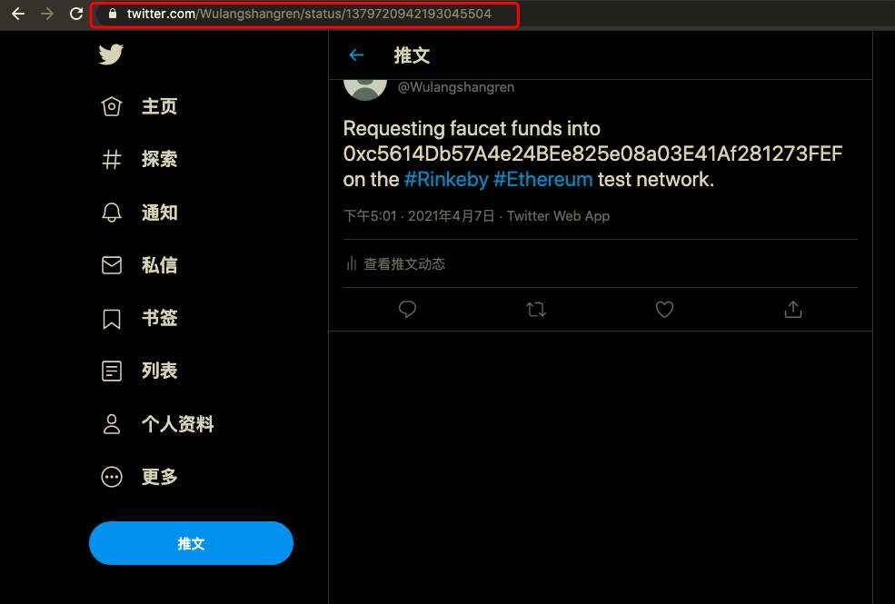Reload the page in browser
The image size is (895, 604).
pos(76,14)
